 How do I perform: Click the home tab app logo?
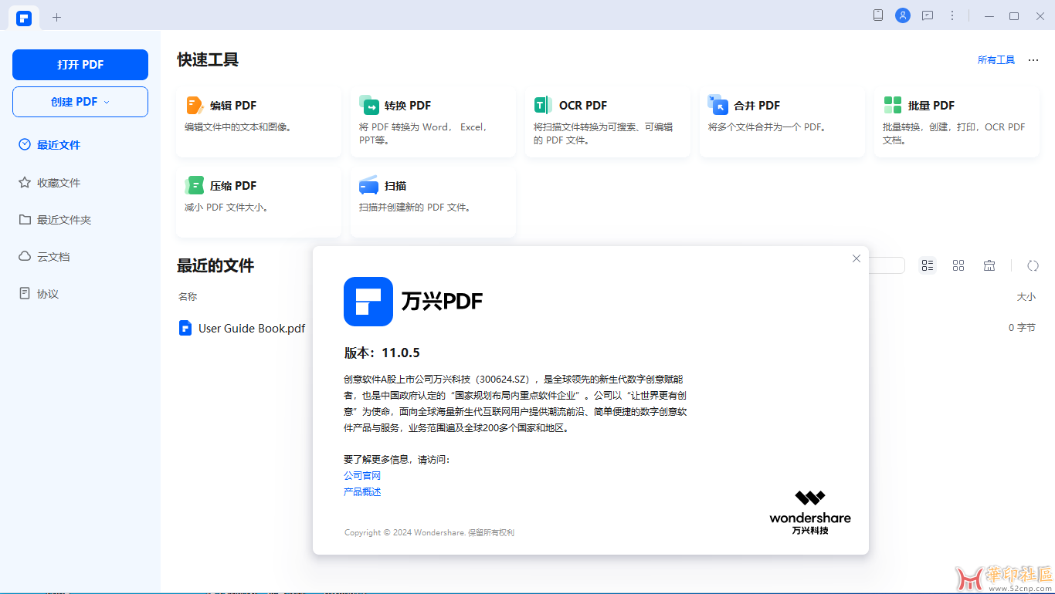tap(24, 18)
